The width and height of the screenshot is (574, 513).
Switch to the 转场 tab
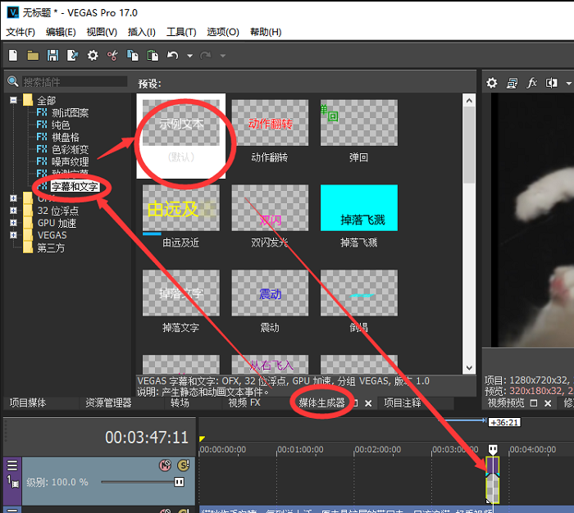[x=180, y=403]
